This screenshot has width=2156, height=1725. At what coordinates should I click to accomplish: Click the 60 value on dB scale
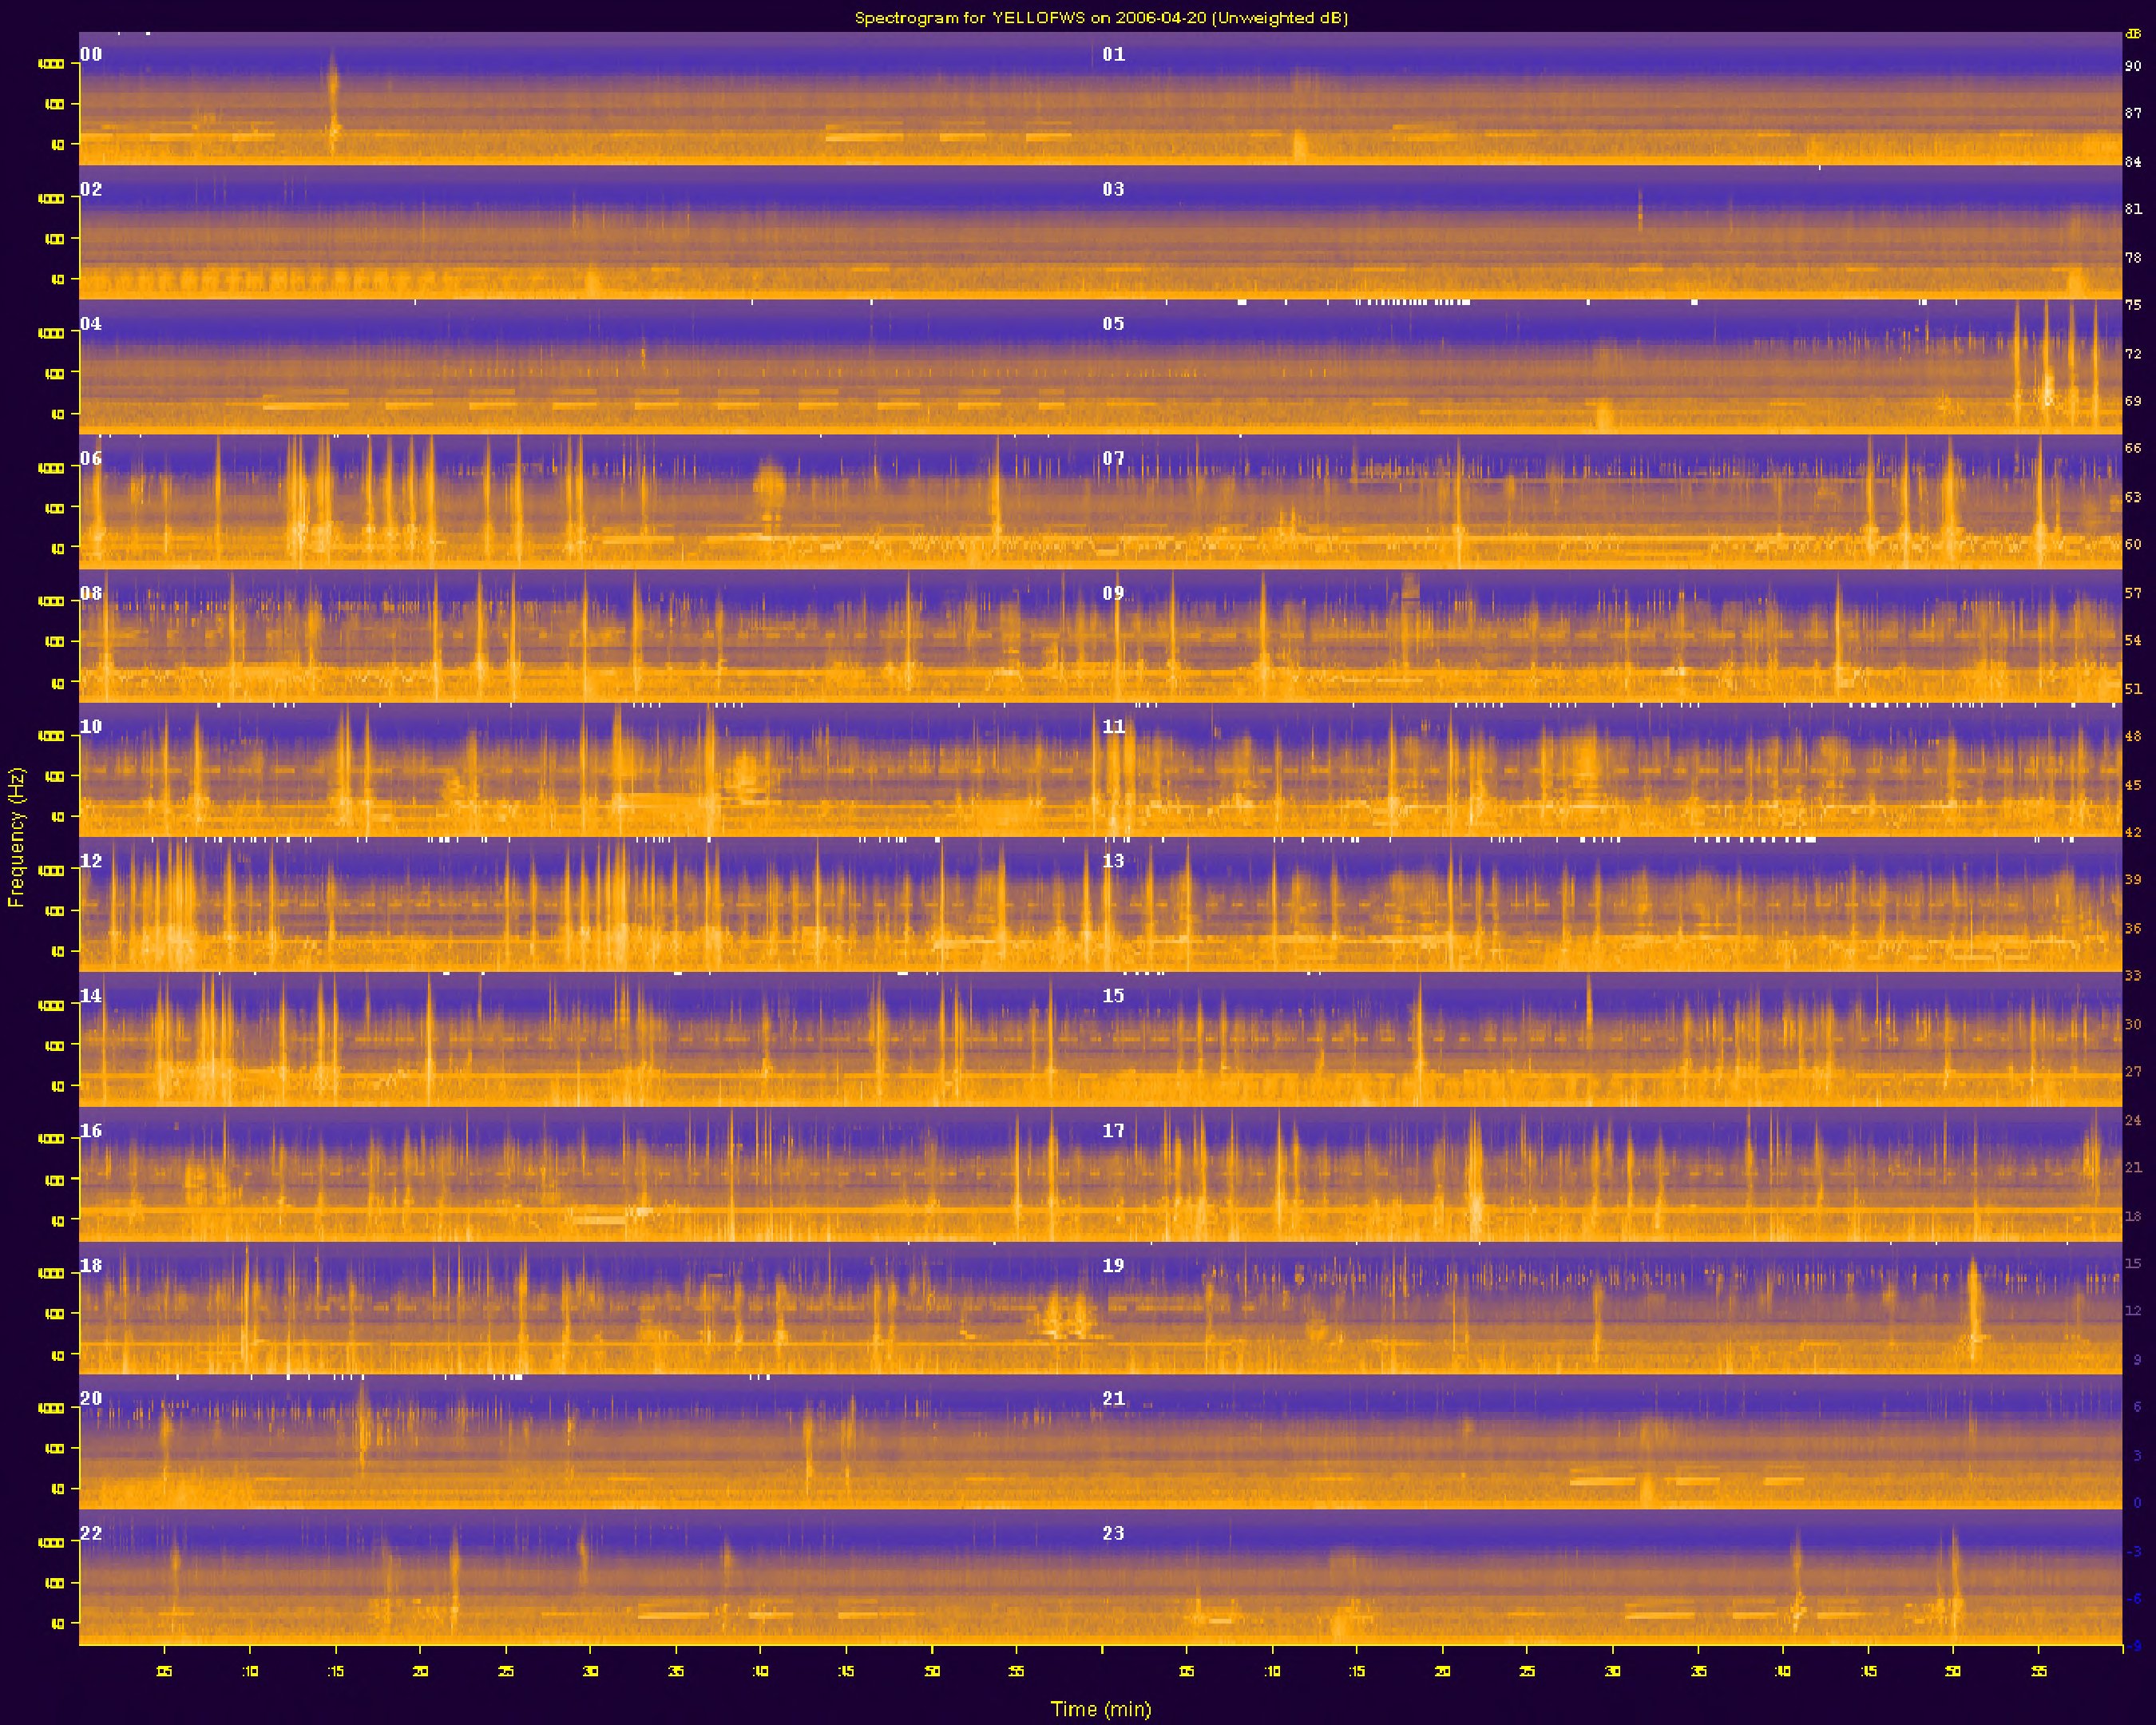pyautogui.click(x=2133, y=544)
